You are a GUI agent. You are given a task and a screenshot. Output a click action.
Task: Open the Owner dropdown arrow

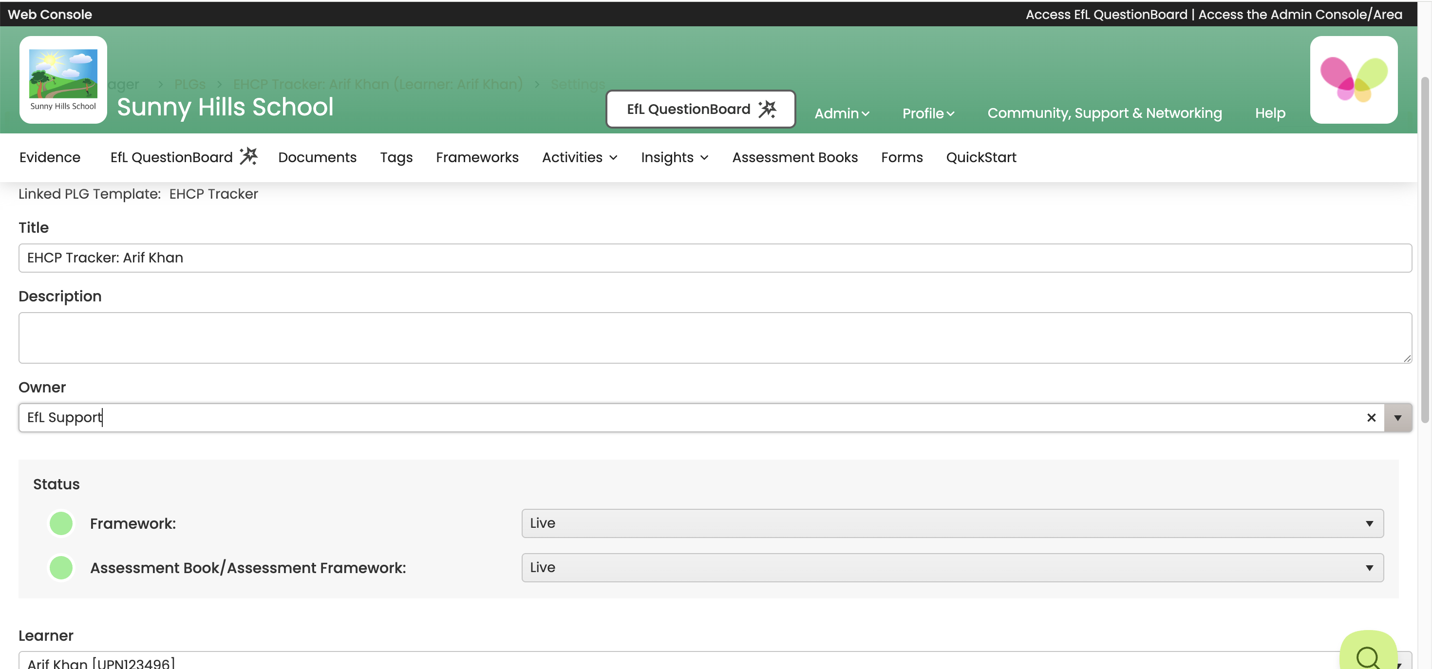[x=1397, y=418]
